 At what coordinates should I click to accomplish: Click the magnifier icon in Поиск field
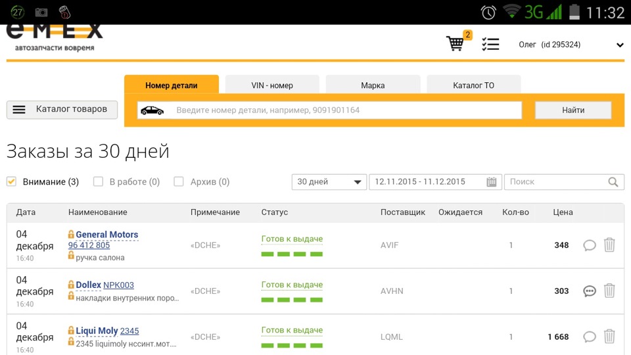pyautogui.click(x=613, y=182)
